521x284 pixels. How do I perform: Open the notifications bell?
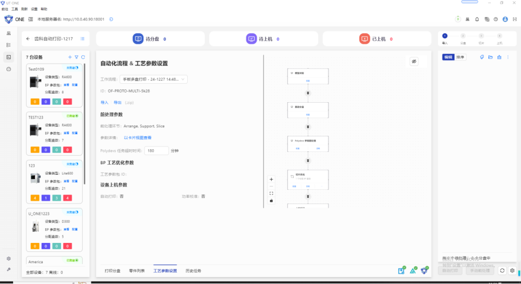pos(477,19)
